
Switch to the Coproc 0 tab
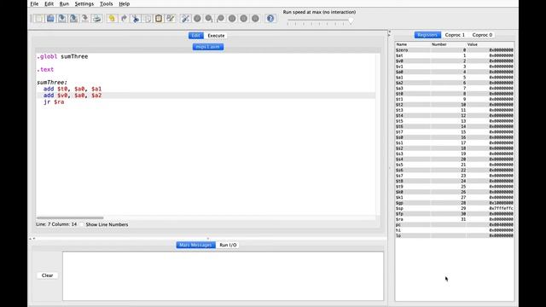(x=482, y=35)
